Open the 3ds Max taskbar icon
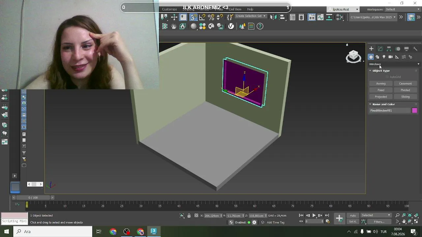 tap(153, 231)
